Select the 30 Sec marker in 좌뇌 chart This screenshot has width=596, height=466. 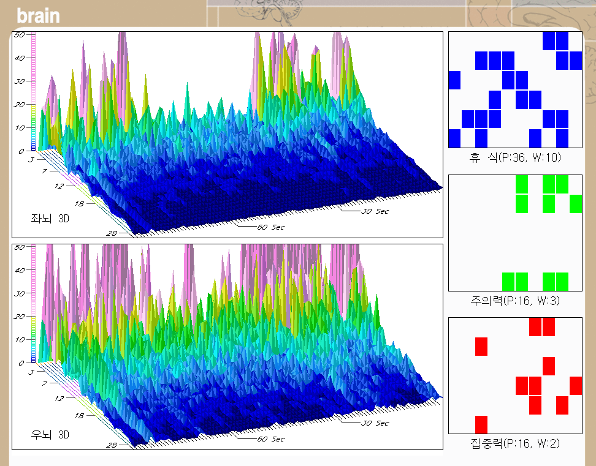pos(373,211)
